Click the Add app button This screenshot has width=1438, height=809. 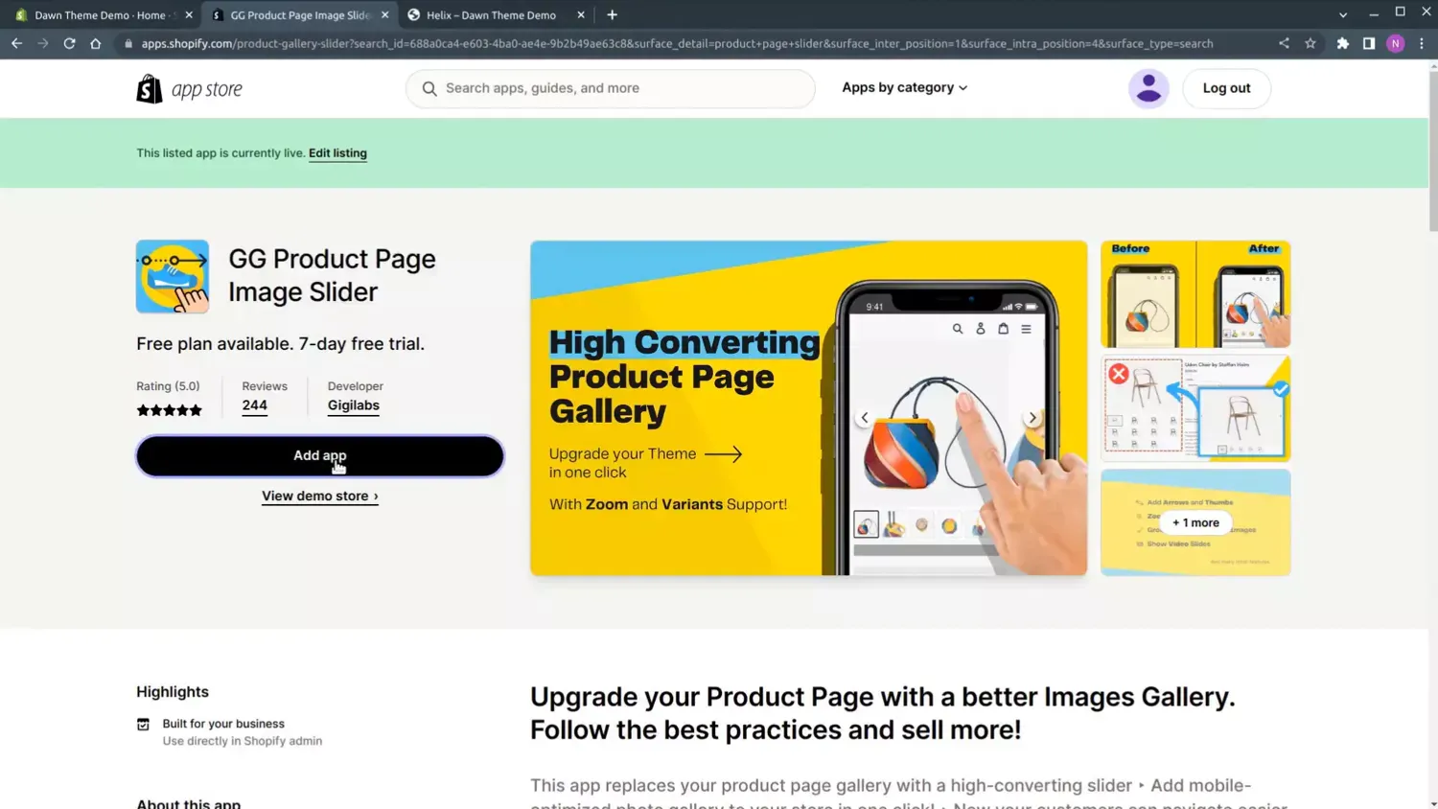pos(319,455)
